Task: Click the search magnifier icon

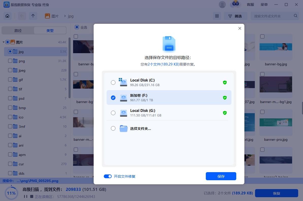Action: click(296, 16)
